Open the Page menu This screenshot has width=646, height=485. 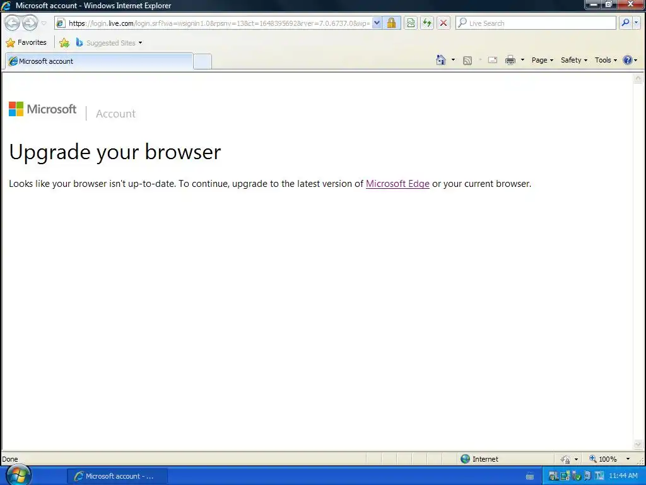pyautogui.click(x=542, y=60)
